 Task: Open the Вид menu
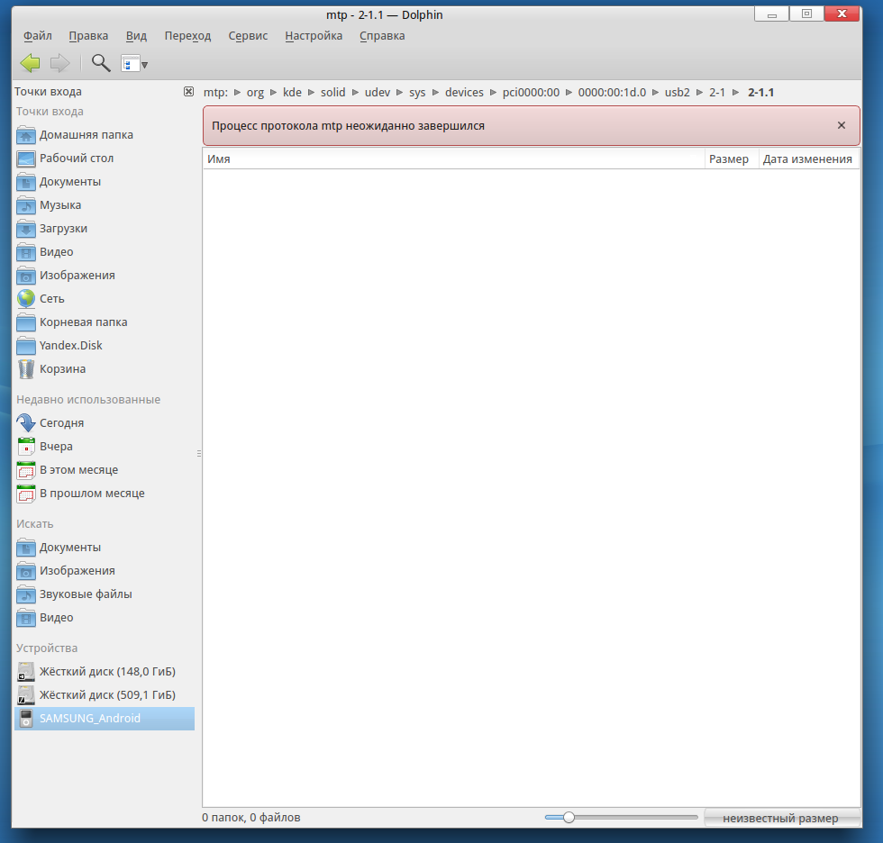[136, 36]
